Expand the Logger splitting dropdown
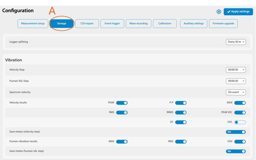This screenshot has height=160, width=256. (236, 42)
